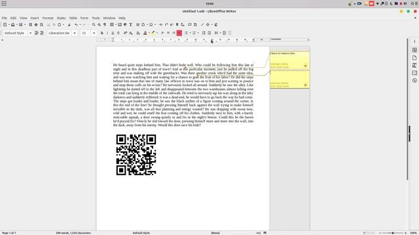Viewport: 419px width, 235px height.
Task: Open the Tools menu
Action: click(x=96, y=18)
